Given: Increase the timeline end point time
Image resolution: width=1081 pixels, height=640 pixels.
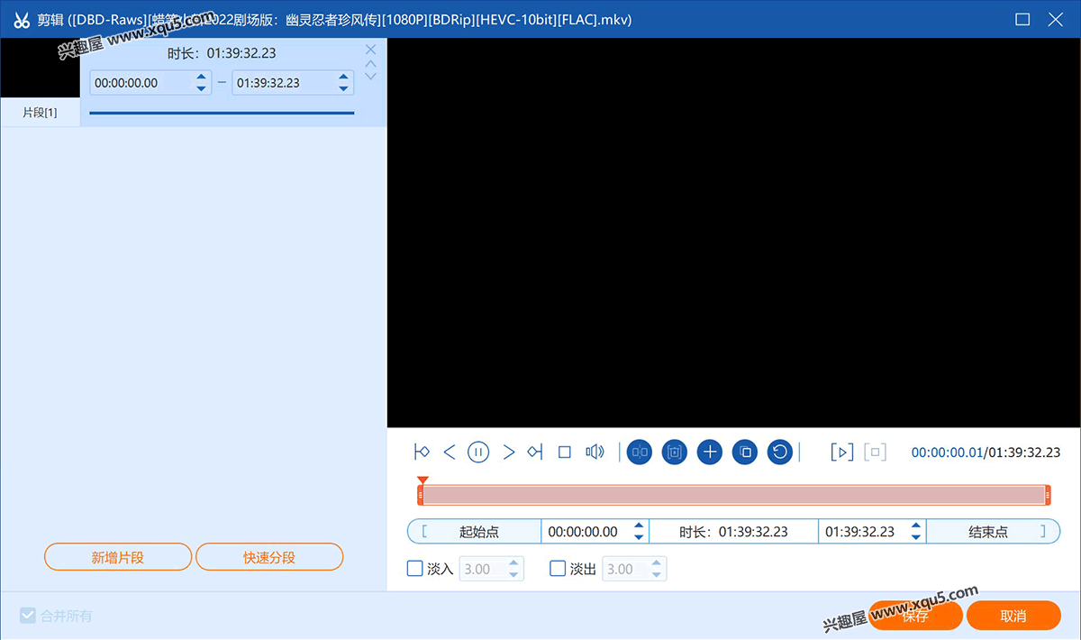Looking at the screenshot, I should pos(916,526).
